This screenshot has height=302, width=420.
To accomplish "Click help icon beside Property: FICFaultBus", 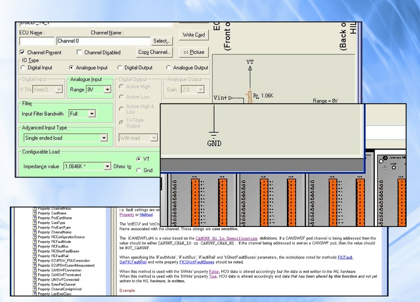I will click(35, 246).
